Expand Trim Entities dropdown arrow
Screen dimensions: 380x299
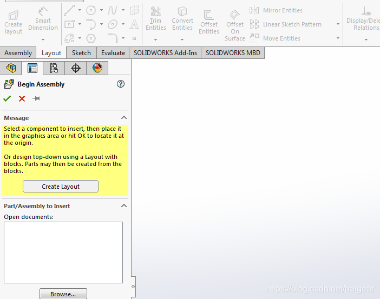(155, 39)
